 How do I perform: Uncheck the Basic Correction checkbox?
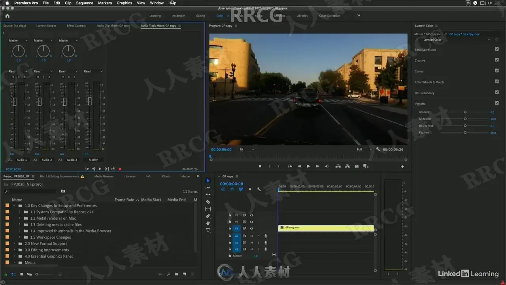(x=497, y=49)
